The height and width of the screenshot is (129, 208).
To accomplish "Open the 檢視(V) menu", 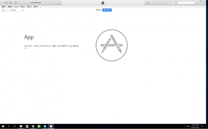I will (23, 7).
